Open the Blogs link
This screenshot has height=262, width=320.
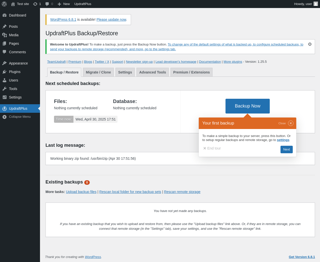pyautogui.click(x=88, y=62)
